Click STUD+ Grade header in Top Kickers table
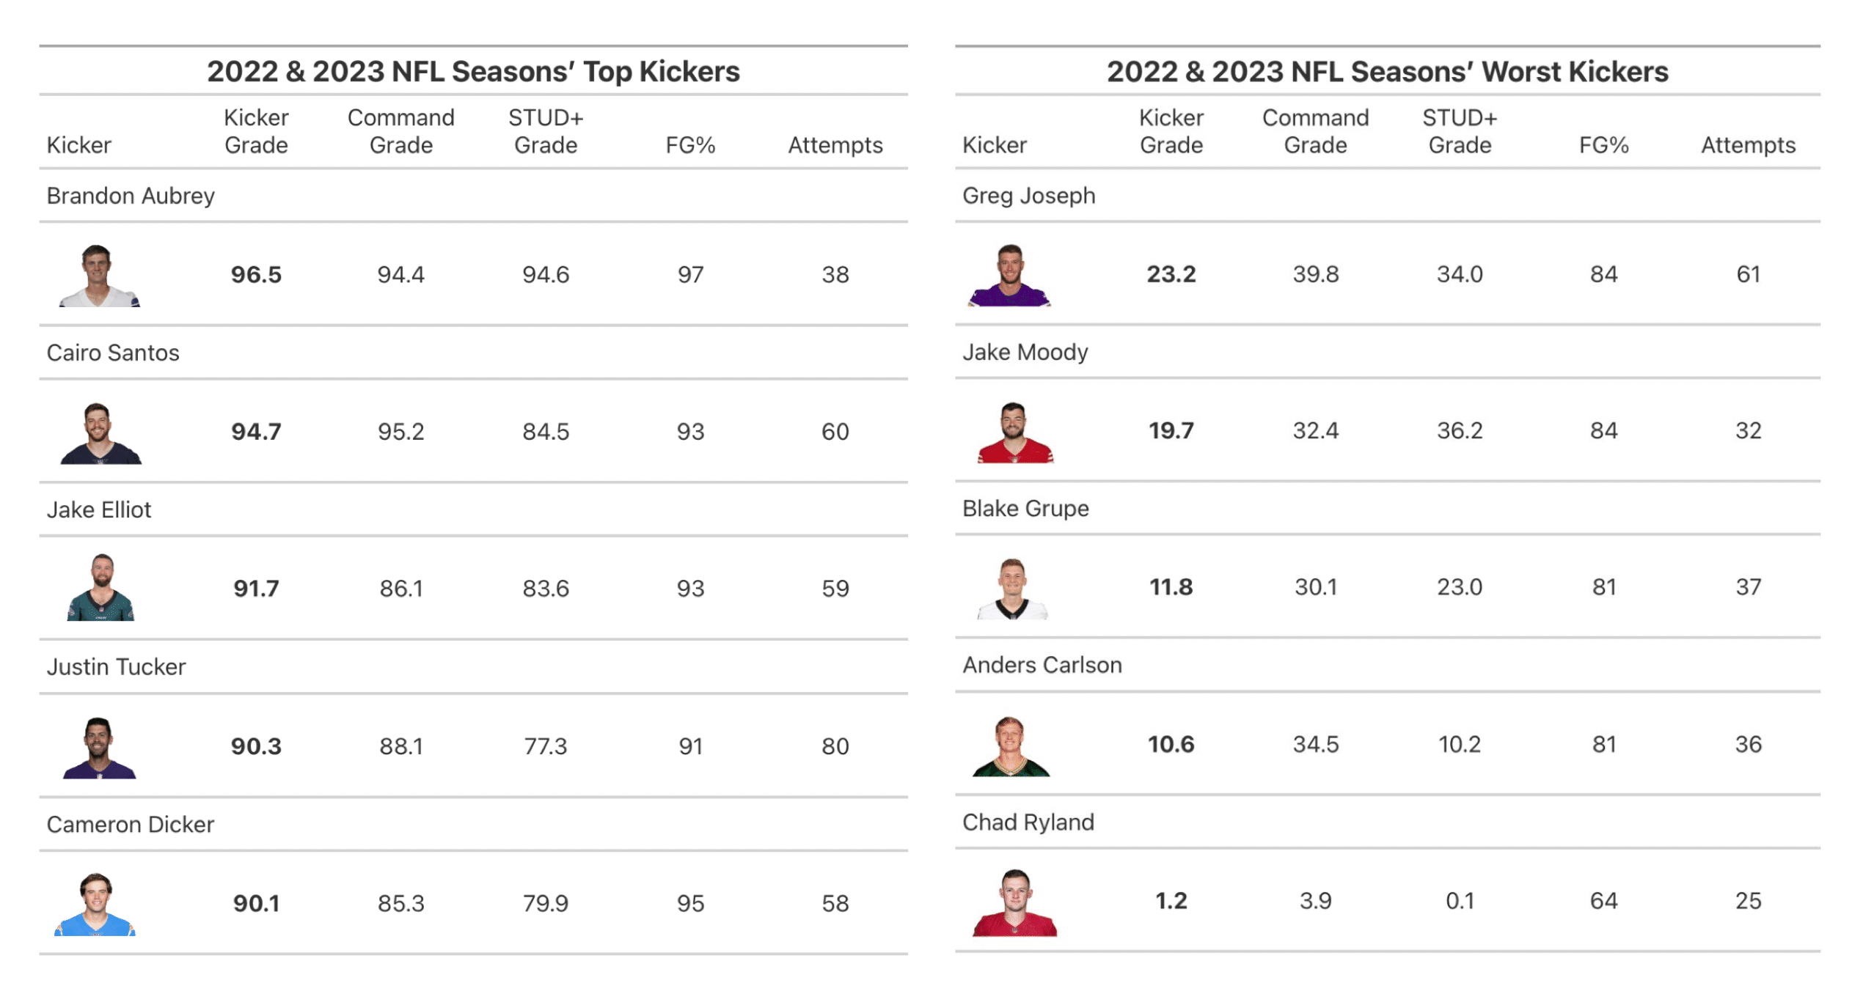 546,131
